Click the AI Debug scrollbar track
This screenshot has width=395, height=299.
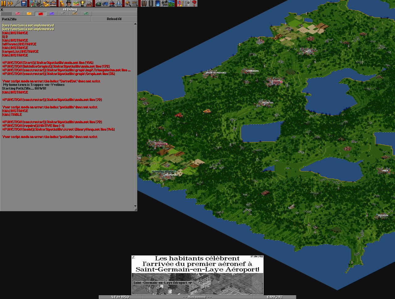click(135, 115)
